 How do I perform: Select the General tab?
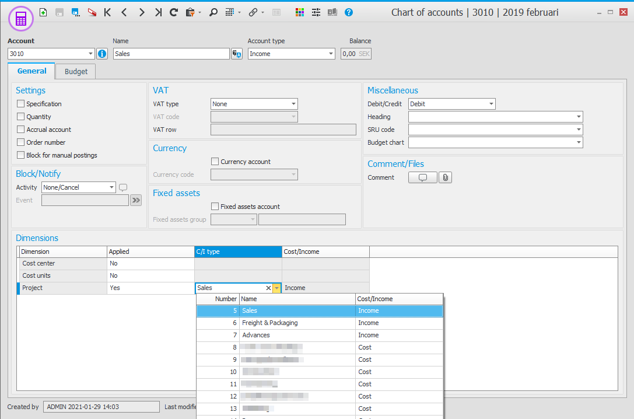click(32, 71)
